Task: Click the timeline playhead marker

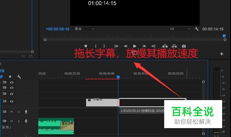Action: (x=118, y=77)
